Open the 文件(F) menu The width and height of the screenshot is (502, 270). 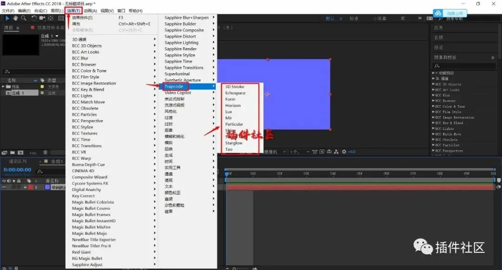pyautogui.click(x=8, y=11)
